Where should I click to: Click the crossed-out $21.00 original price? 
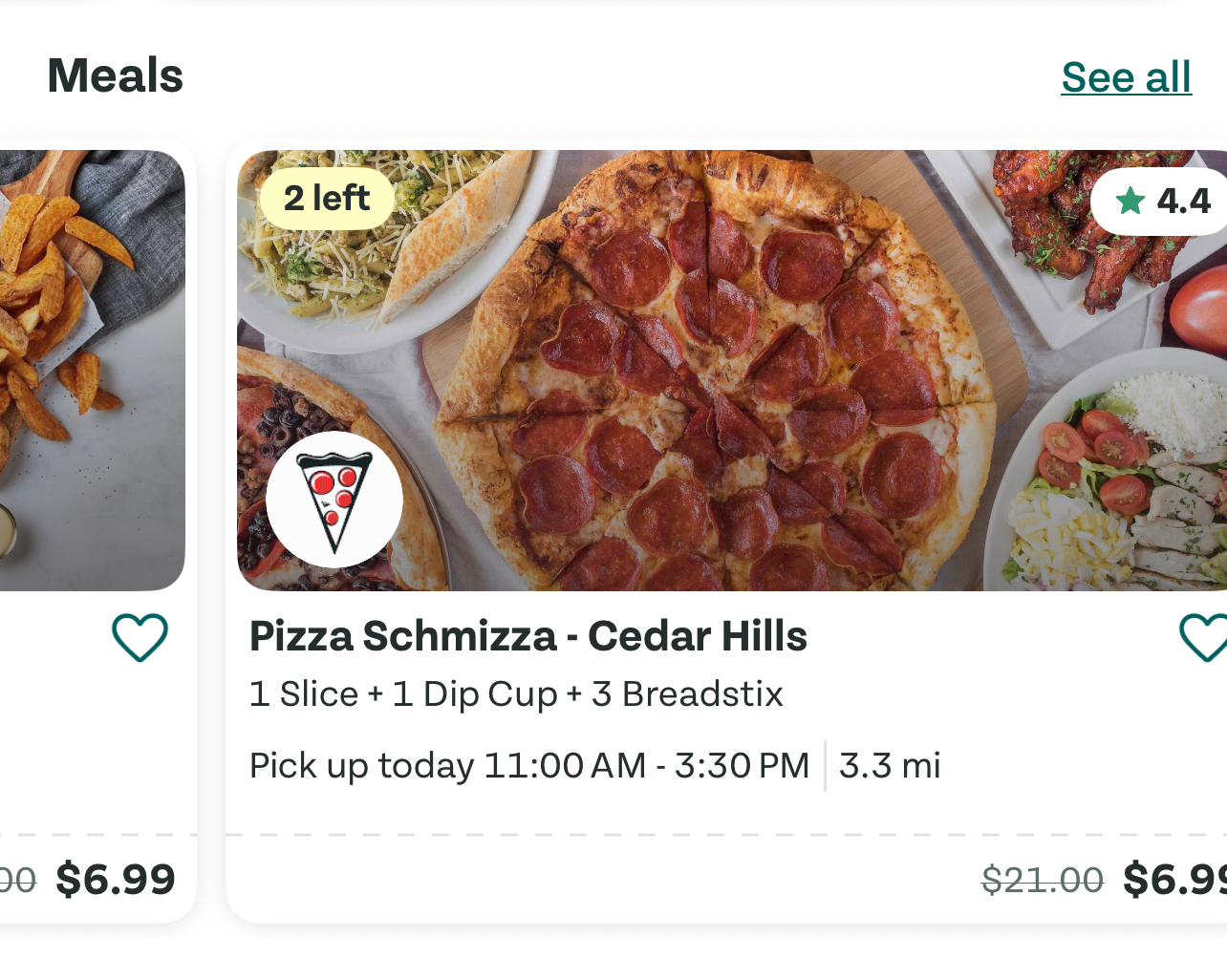point(1042,880)
